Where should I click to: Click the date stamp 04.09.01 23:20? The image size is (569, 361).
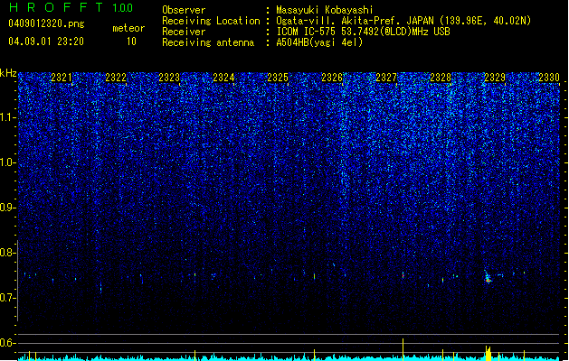(46, 42)
